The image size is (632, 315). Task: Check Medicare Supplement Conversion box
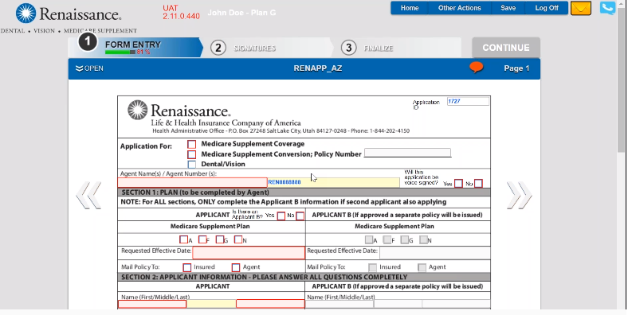pyautogui.click(x=192, y=154)
